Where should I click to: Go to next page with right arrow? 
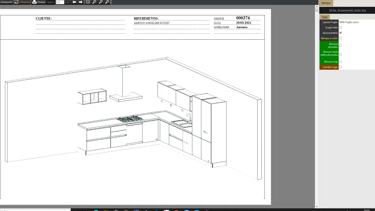tap(80, 2)
